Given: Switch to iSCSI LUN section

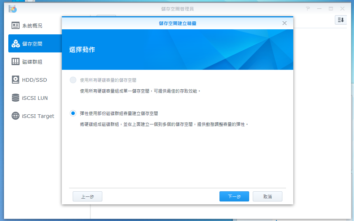Looking at the screenshot, I should [x=35, y=98].
